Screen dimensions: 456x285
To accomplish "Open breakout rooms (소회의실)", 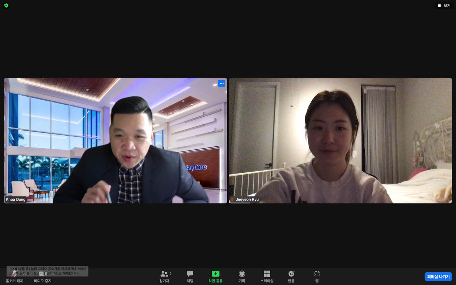I will (267, 276).
